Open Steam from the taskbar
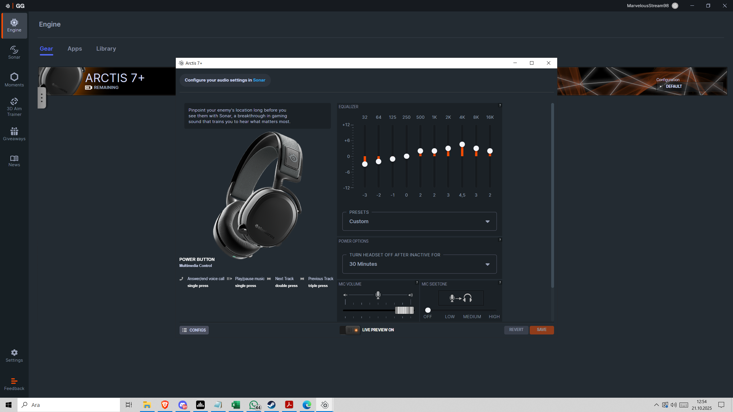This screenshot has width=733, height=412. [x=271, y=405]
